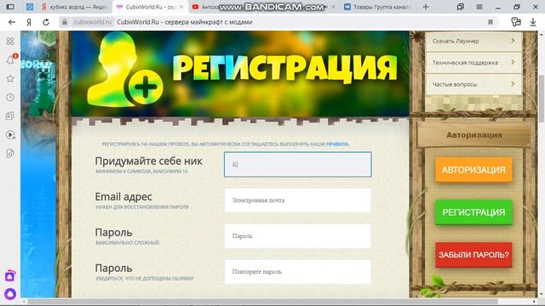Click the site security lock icon
The image size is (545, 306).
pyautogui.click(x=65, y=22)
